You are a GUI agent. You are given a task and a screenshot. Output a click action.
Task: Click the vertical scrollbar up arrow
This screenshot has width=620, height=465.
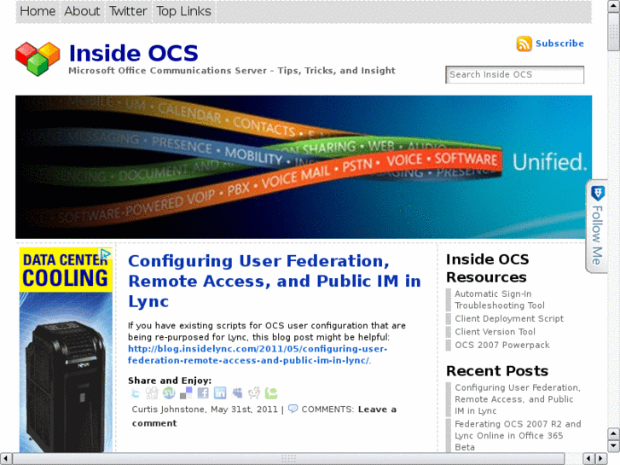click(x=613, y=7)
